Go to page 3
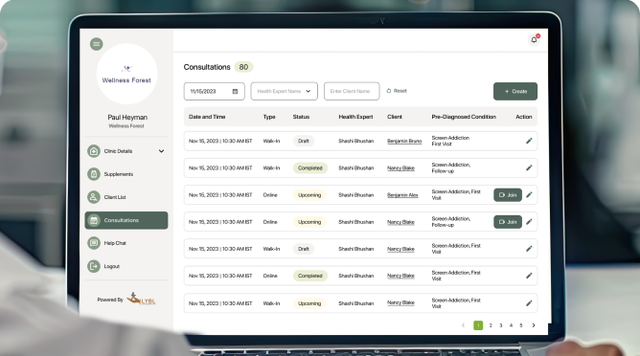 [501, 325]
